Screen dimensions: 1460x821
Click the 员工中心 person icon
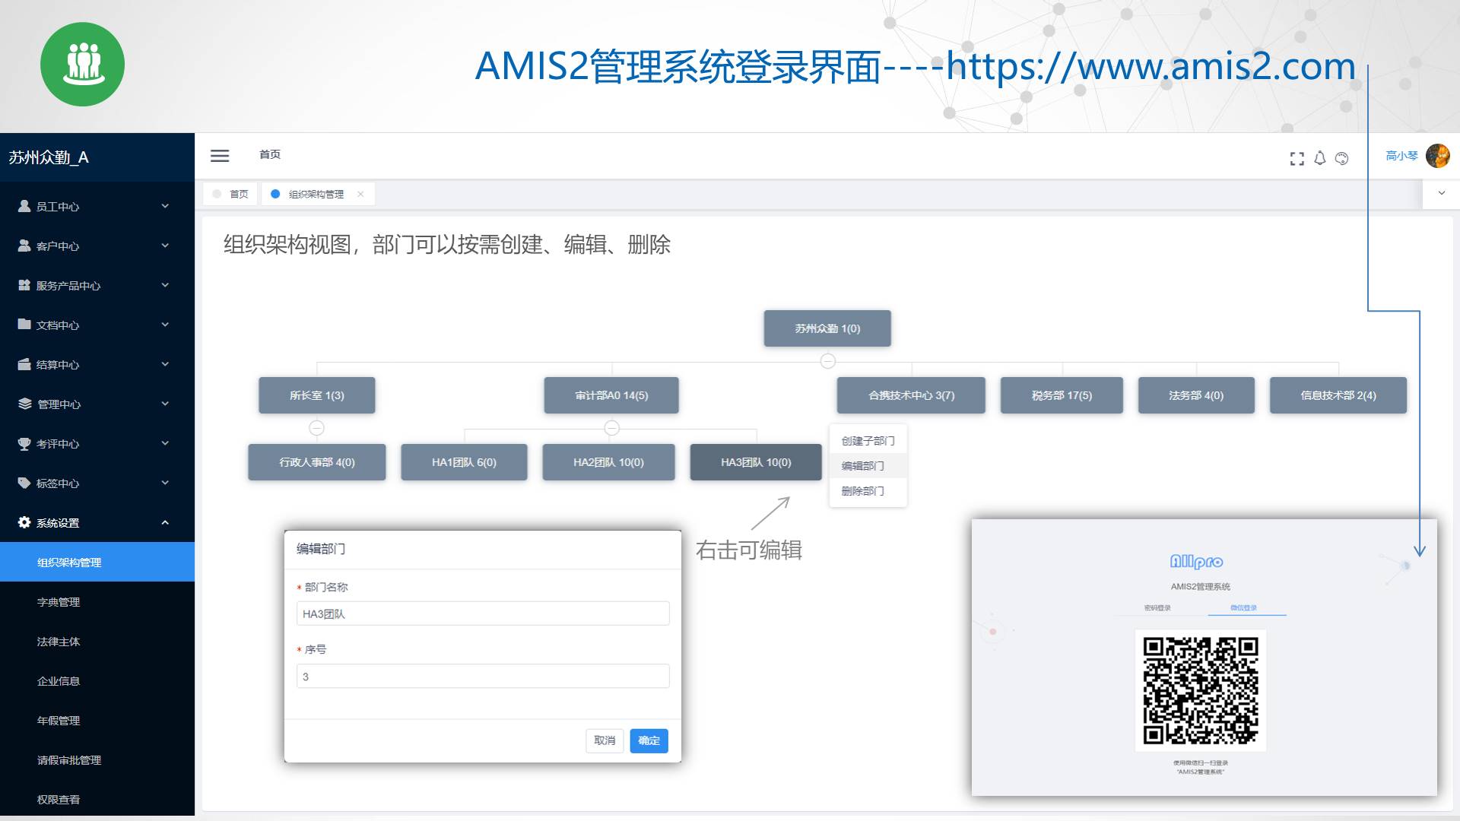tap(24, 206)
